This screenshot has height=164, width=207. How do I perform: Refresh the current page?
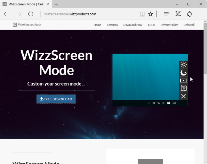[31, 14]
